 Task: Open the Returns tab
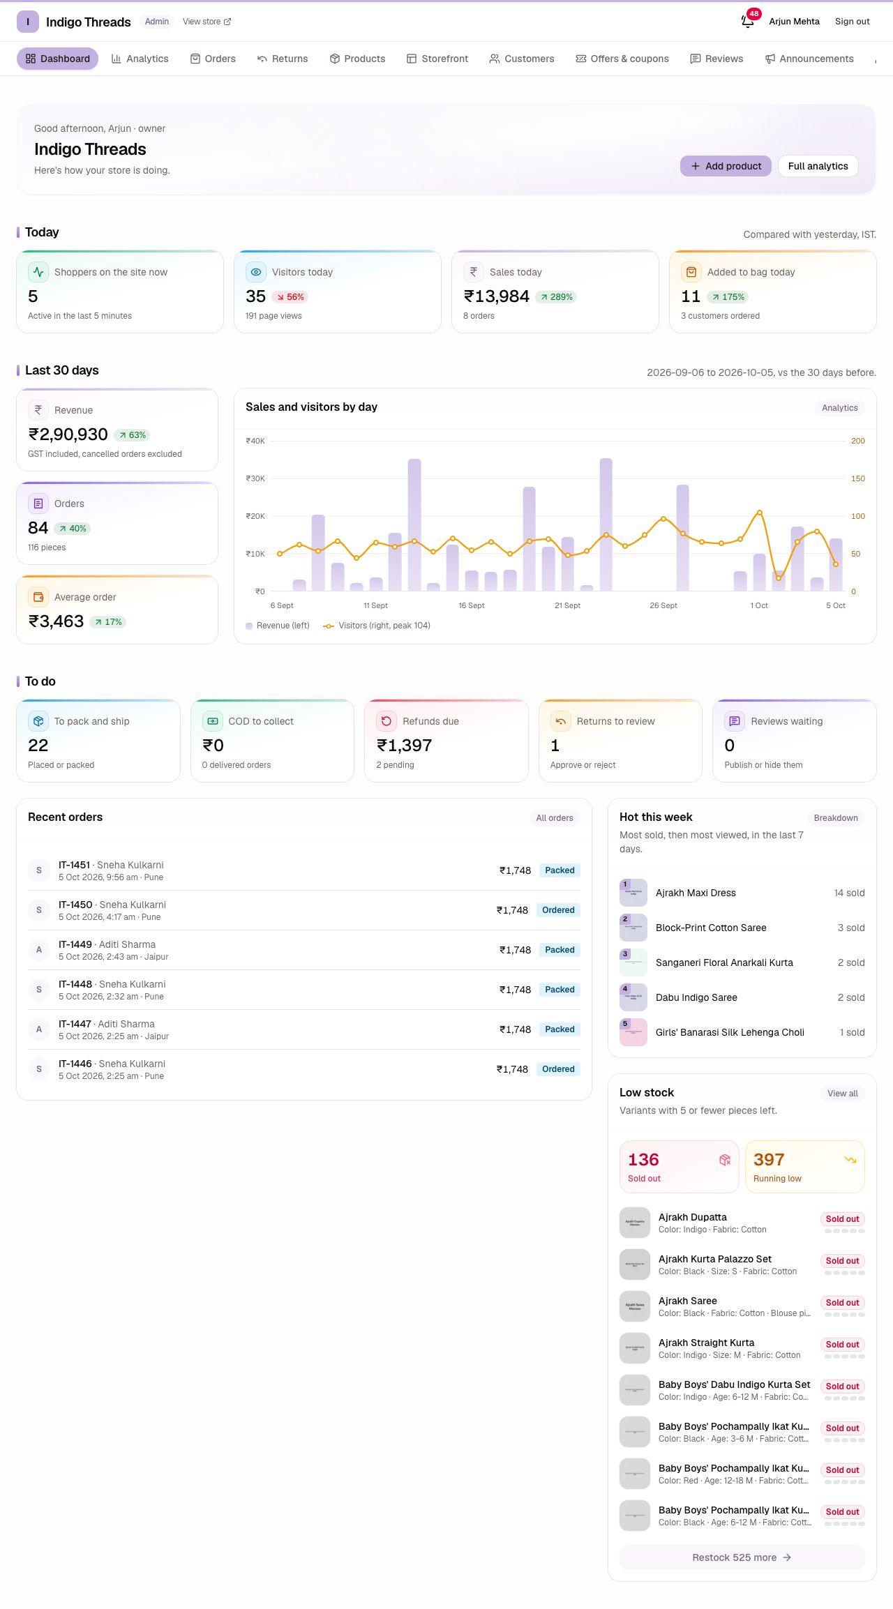(x=283, y=59)
